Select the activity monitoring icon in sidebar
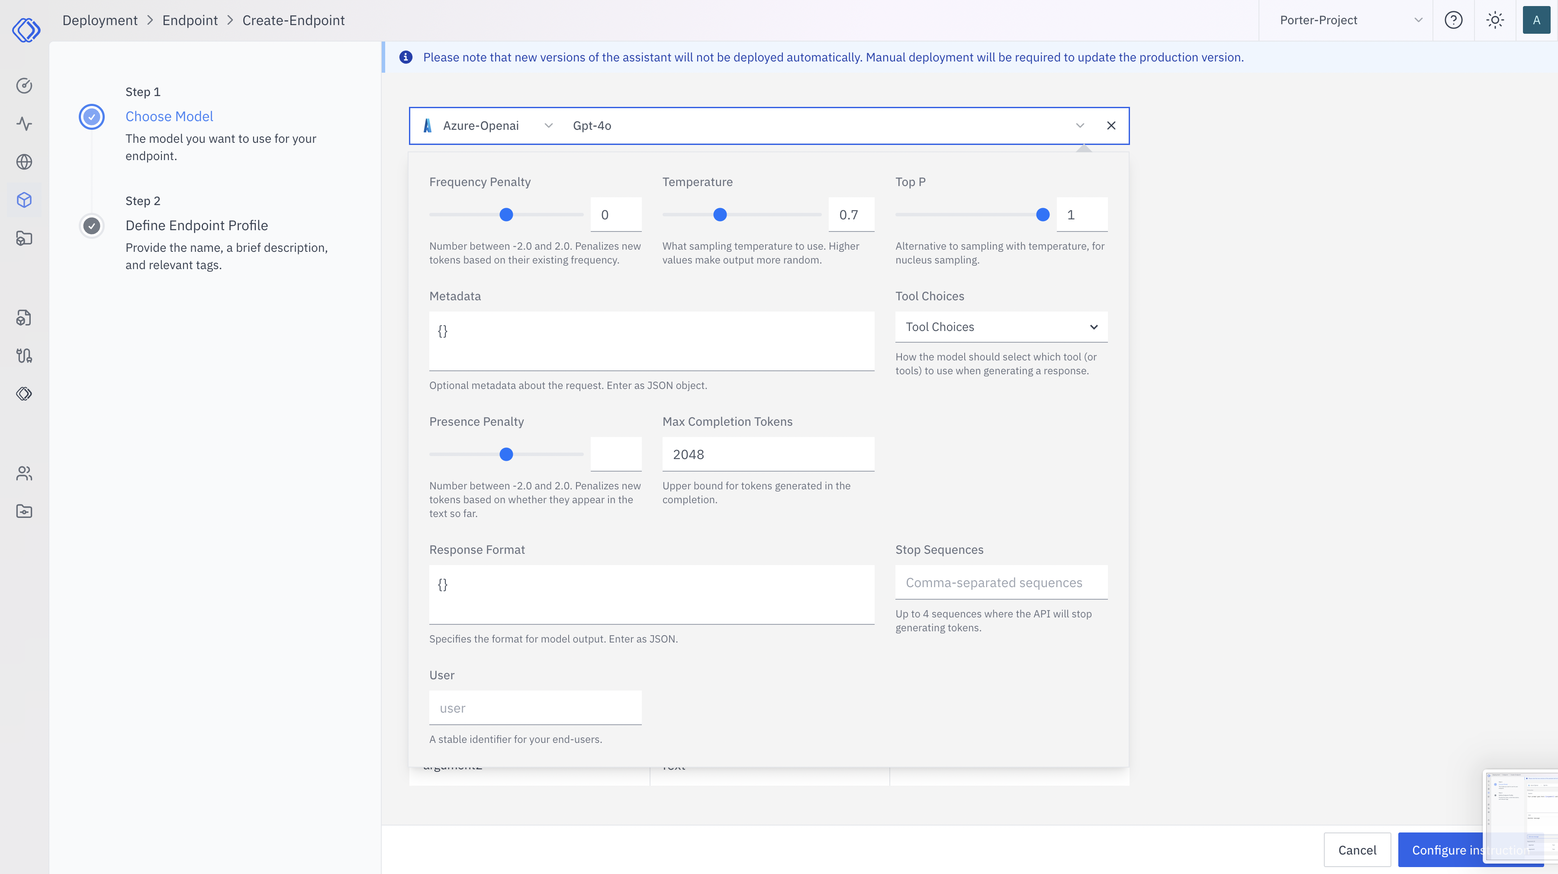This screenshot has height=874, width=1558. pyautogui.click(x=24, y=123)
